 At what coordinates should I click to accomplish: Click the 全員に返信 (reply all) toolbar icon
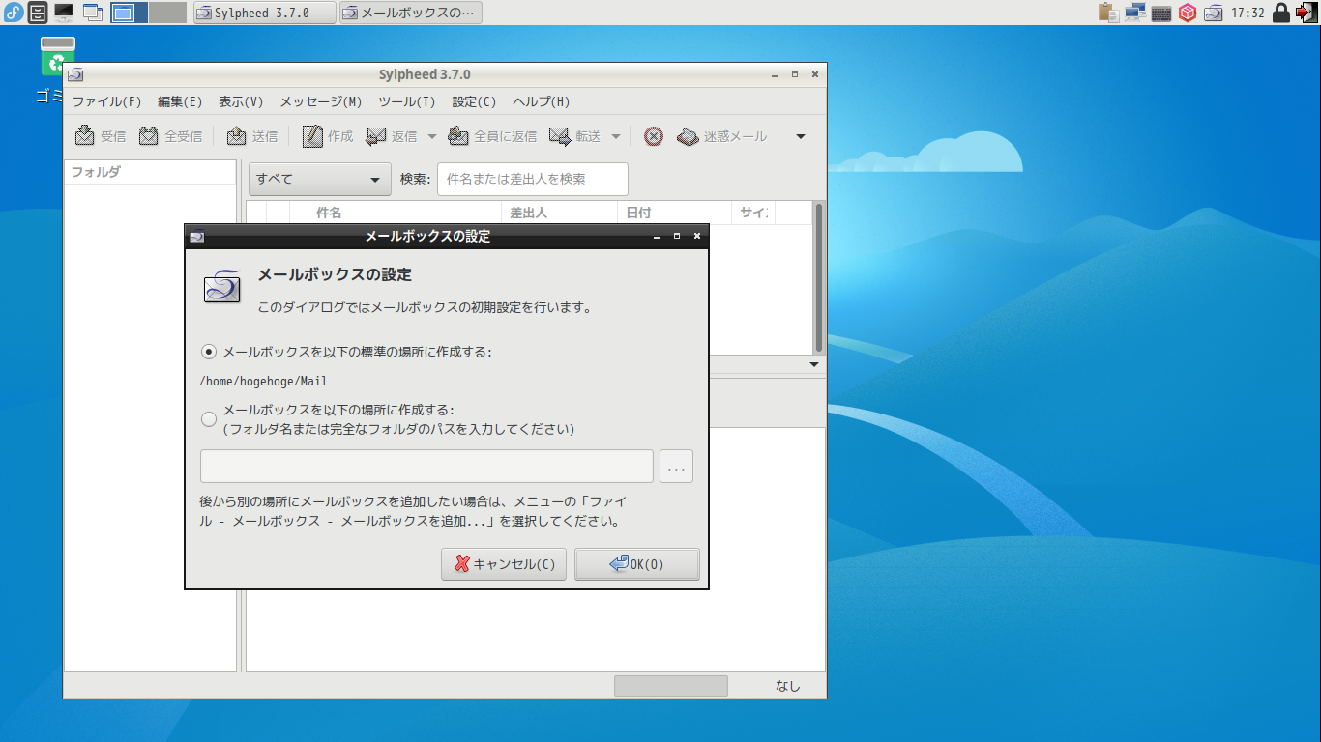point(458,136)
